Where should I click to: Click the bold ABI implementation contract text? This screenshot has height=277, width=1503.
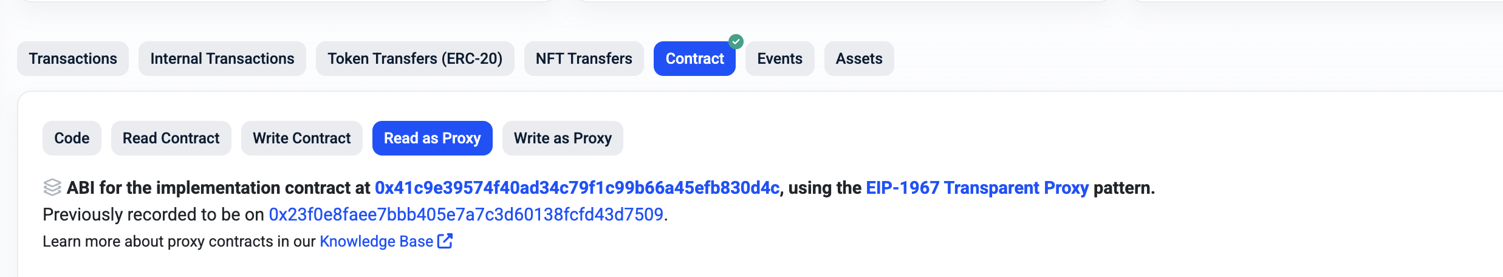click(219, 188)
